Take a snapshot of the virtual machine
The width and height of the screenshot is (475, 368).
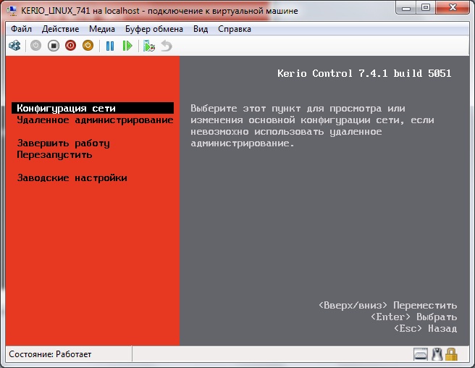[149, 46]
